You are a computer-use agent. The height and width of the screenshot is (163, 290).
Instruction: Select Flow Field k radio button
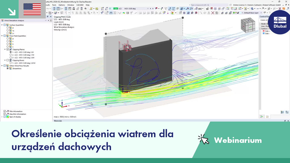(x=8, y=44)
